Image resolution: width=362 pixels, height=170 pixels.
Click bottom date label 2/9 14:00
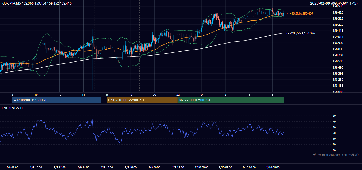[83, 167]
